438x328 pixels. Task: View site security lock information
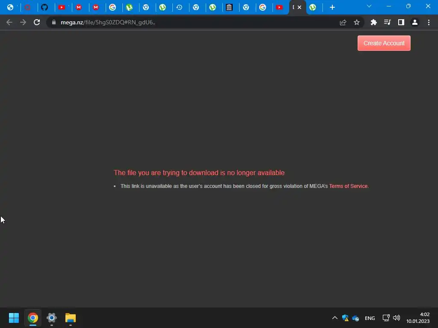54,22
